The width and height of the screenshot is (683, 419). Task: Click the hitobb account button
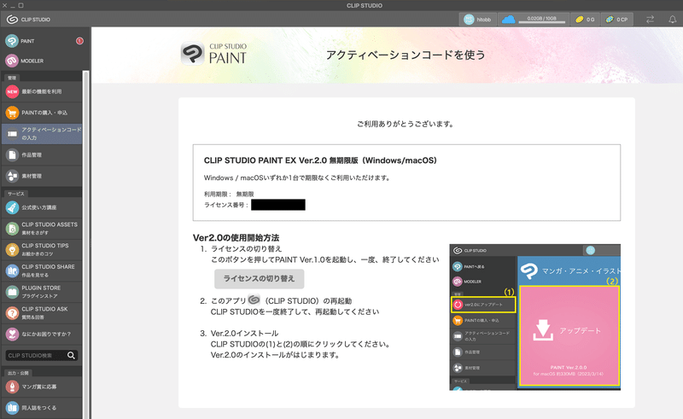pos(477,20)
